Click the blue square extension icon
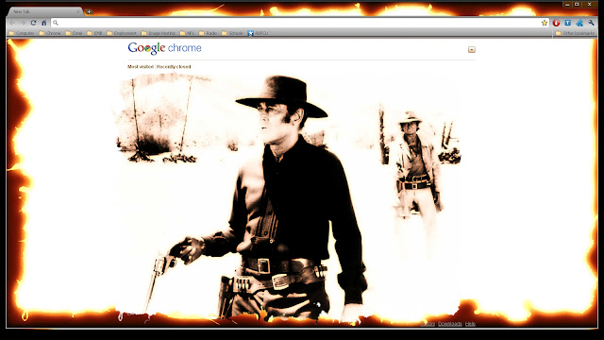 pyautogui.click(x=567, y=23)
